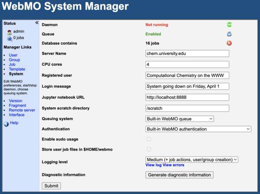
Task: Click the Server Name input field
Action: tap(187, 54)
